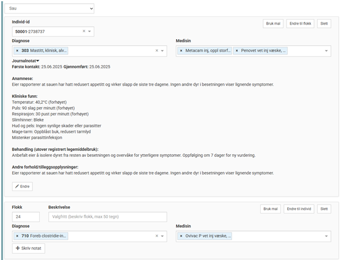Viewport: 340px width, 260px height.
Task: Open the first Medisin dropdown list
Action: [327, 51]
